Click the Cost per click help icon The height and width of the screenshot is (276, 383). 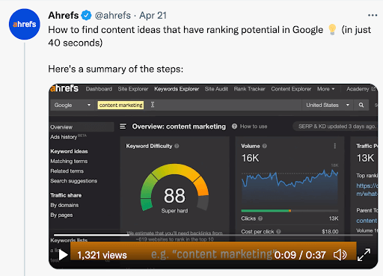point(278,232)
